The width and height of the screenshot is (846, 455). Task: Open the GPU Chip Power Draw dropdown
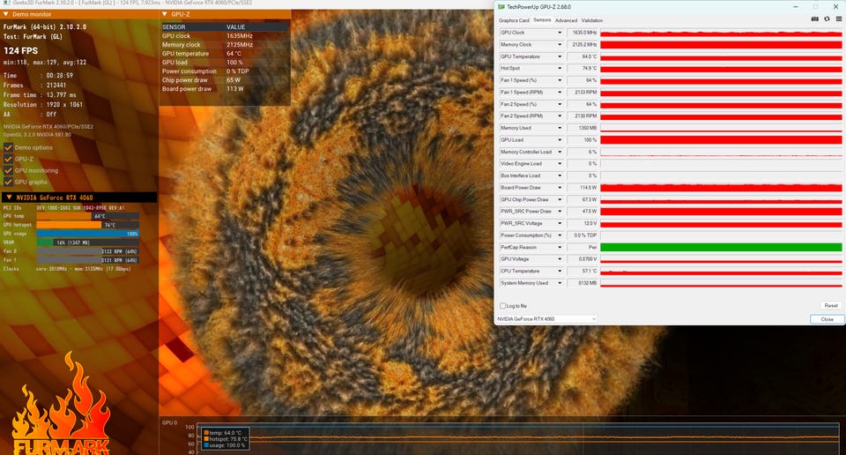pos(559,199)
